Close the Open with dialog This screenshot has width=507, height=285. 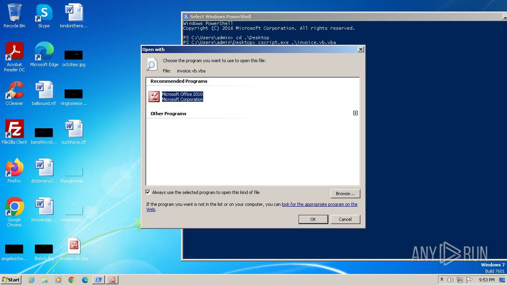(360, 49)
